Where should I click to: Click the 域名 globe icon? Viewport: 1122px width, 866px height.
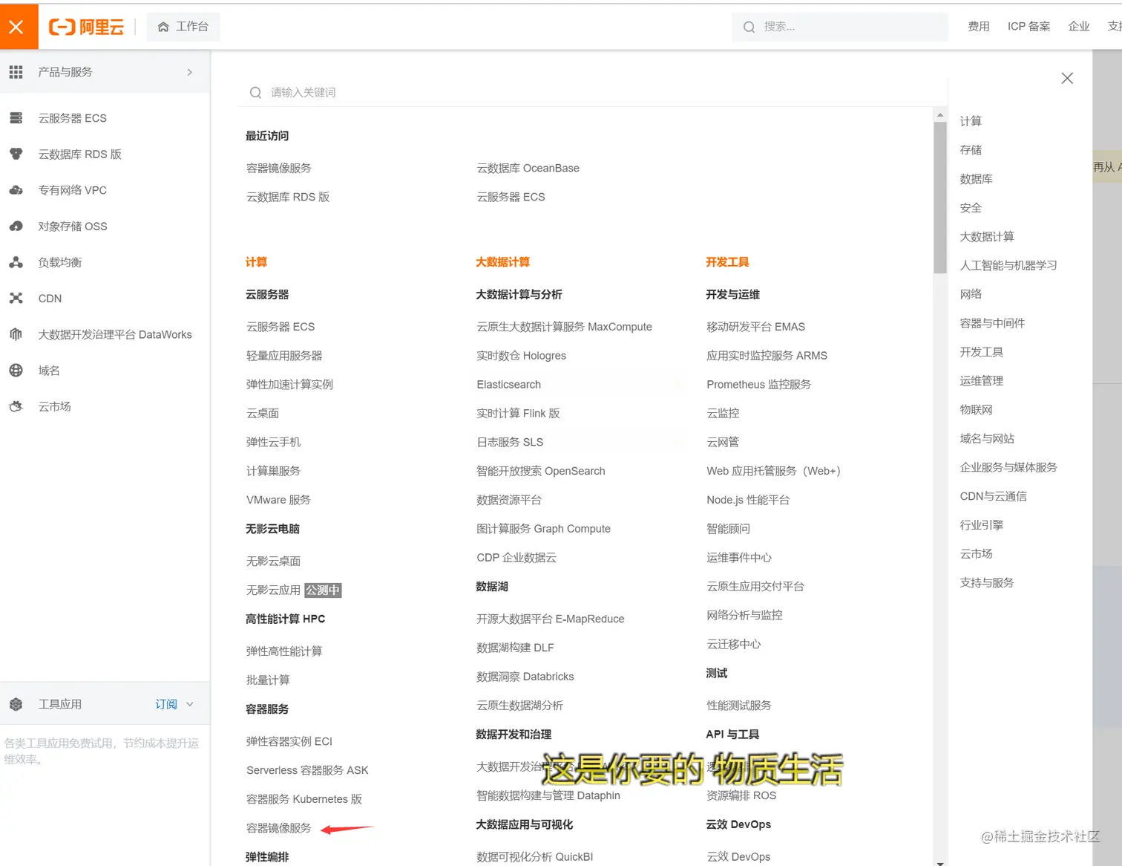16,370
